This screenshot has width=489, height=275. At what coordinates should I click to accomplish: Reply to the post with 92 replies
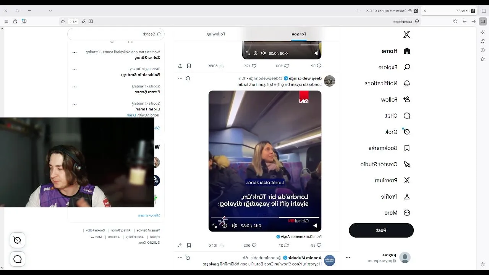tap(316, 66)
